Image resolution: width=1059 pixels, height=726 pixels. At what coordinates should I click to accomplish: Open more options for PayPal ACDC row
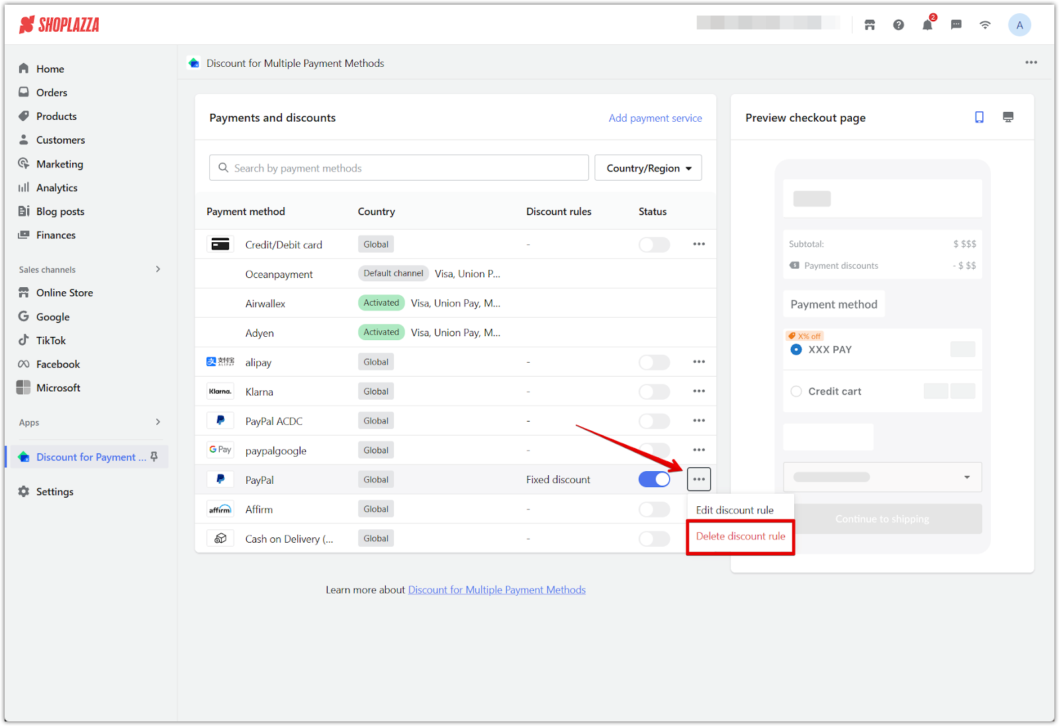pyautogui.click(x=699, y=421)
